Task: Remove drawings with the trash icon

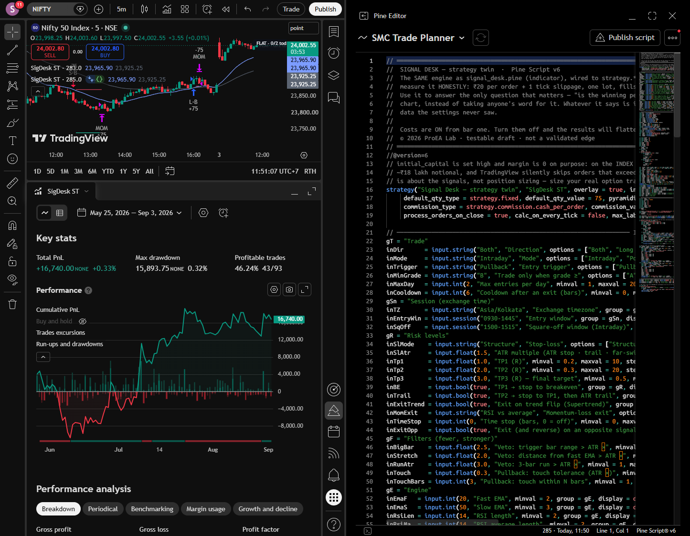Action: [x=12, y=304]
